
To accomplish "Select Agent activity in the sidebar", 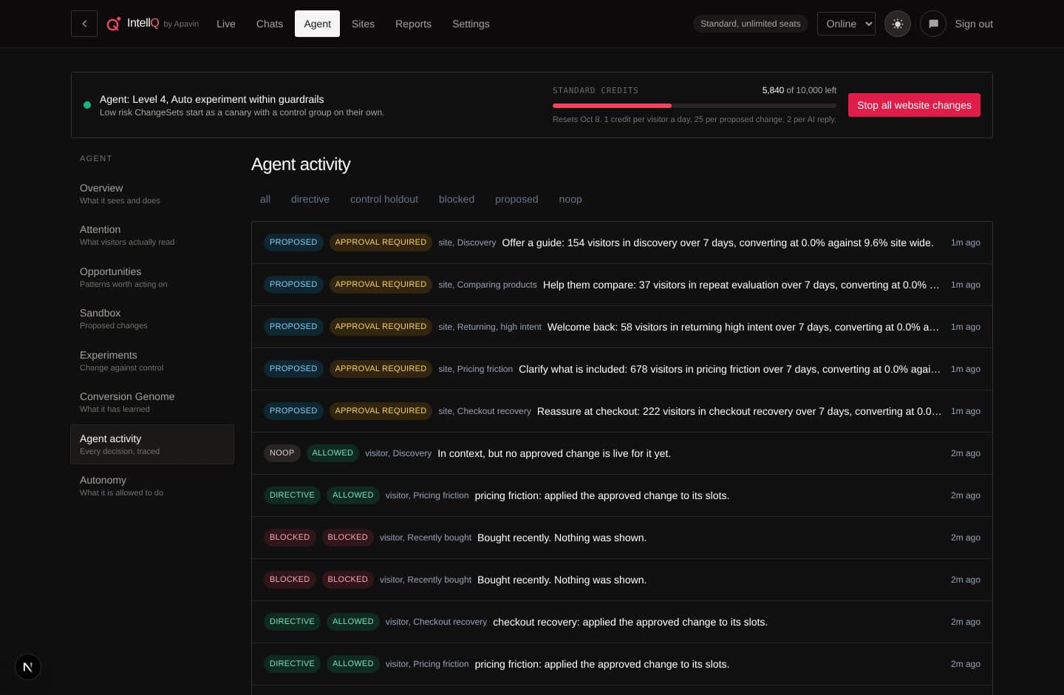I will pos(152,444).
